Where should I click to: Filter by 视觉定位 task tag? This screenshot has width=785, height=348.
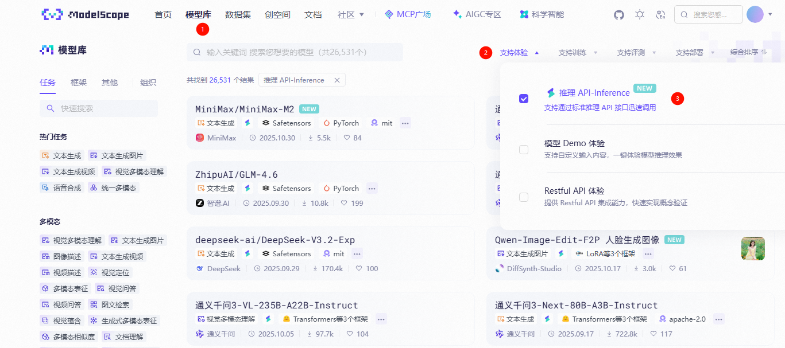[x=110, y=272]
